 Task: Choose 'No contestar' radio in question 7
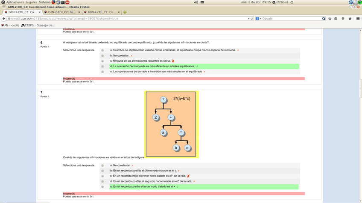click(102, 166)
